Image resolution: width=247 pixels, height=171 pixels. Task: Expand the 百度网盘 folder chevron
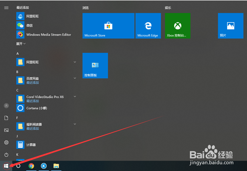pyautogui.click(x=75, y=78)
